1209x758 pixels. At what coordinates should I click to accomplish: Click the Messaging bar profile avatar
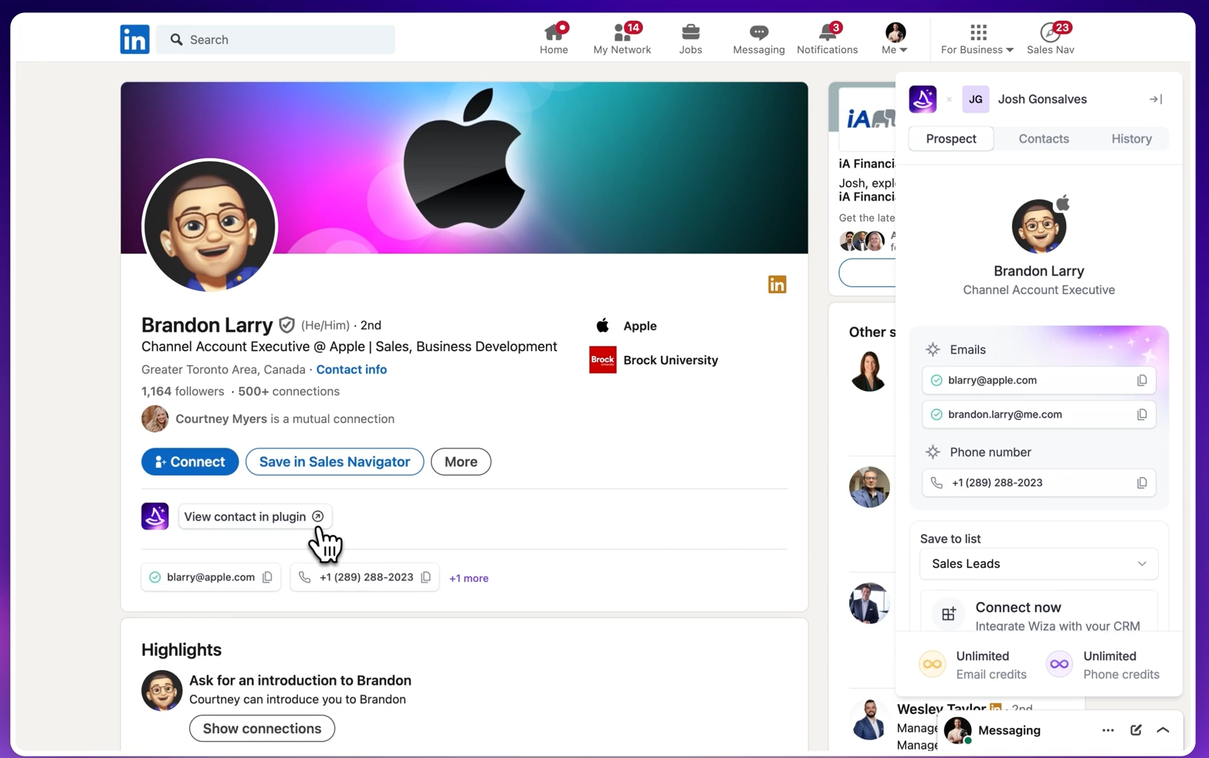pos(958,730)
